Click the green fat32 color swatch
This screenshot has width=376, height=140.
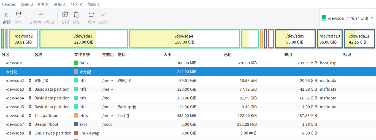point(76,63)
